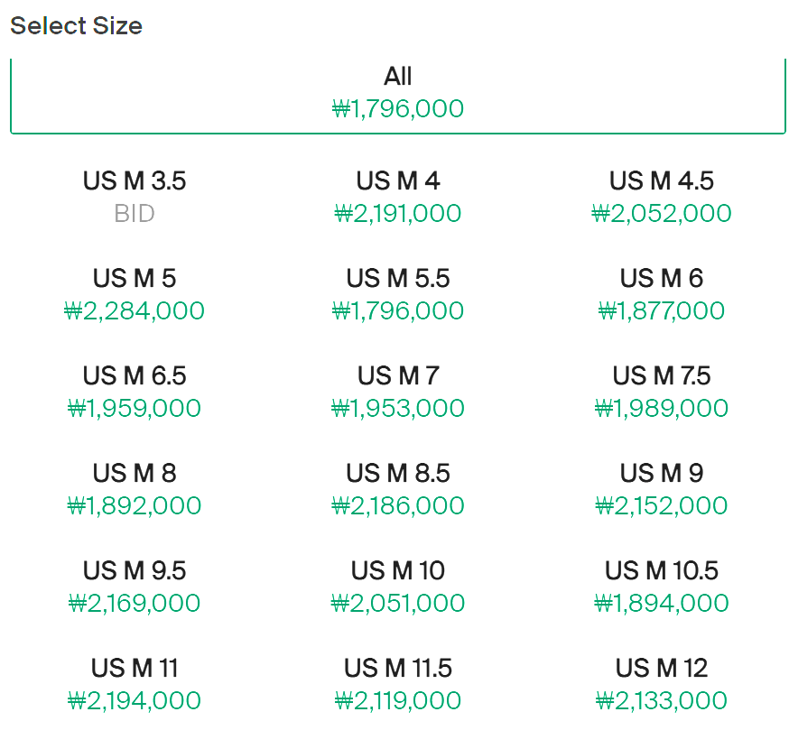Click the Select Size heading
The height and width of the screenshot is (749, 789).
point(77,25)
